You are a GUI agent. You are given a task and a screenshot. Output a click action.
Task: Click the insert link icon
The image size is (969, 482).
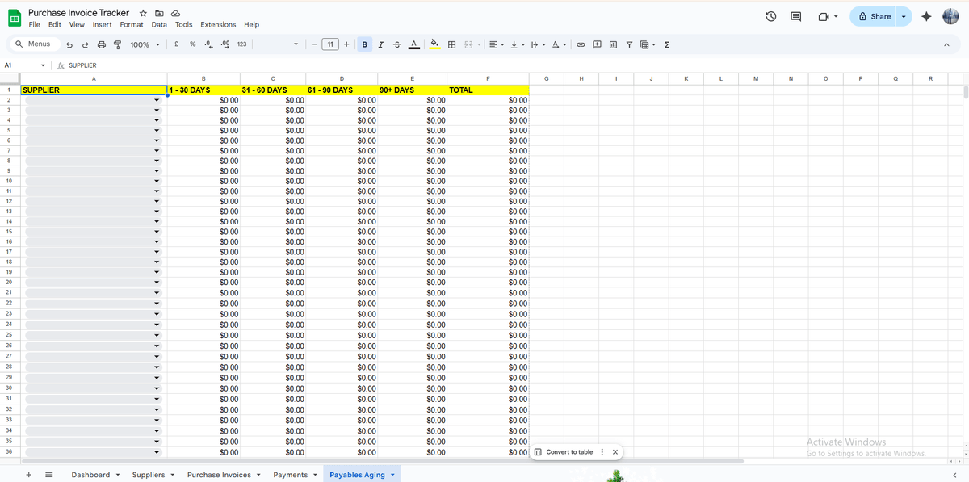580,44
